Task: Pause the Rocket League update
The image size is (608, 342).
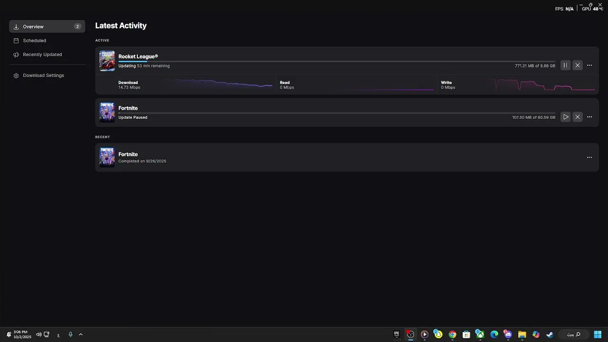Action: tap(565, 66)
